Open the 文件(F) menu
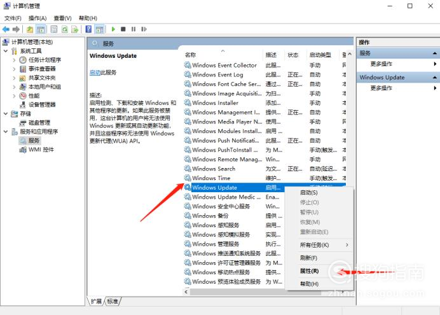This screenshot has height=315, width=440. [x=13, y=18]
